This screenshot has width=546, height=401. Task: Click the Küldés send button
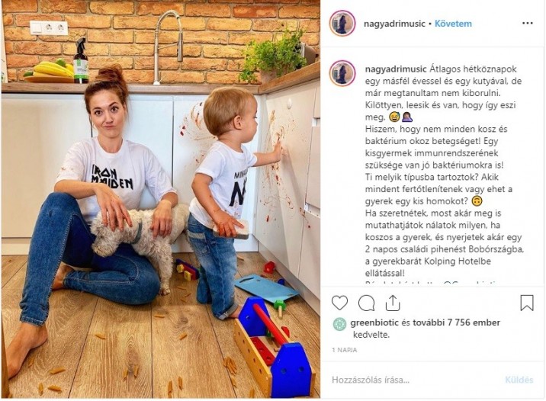click(x=519, y=380)
